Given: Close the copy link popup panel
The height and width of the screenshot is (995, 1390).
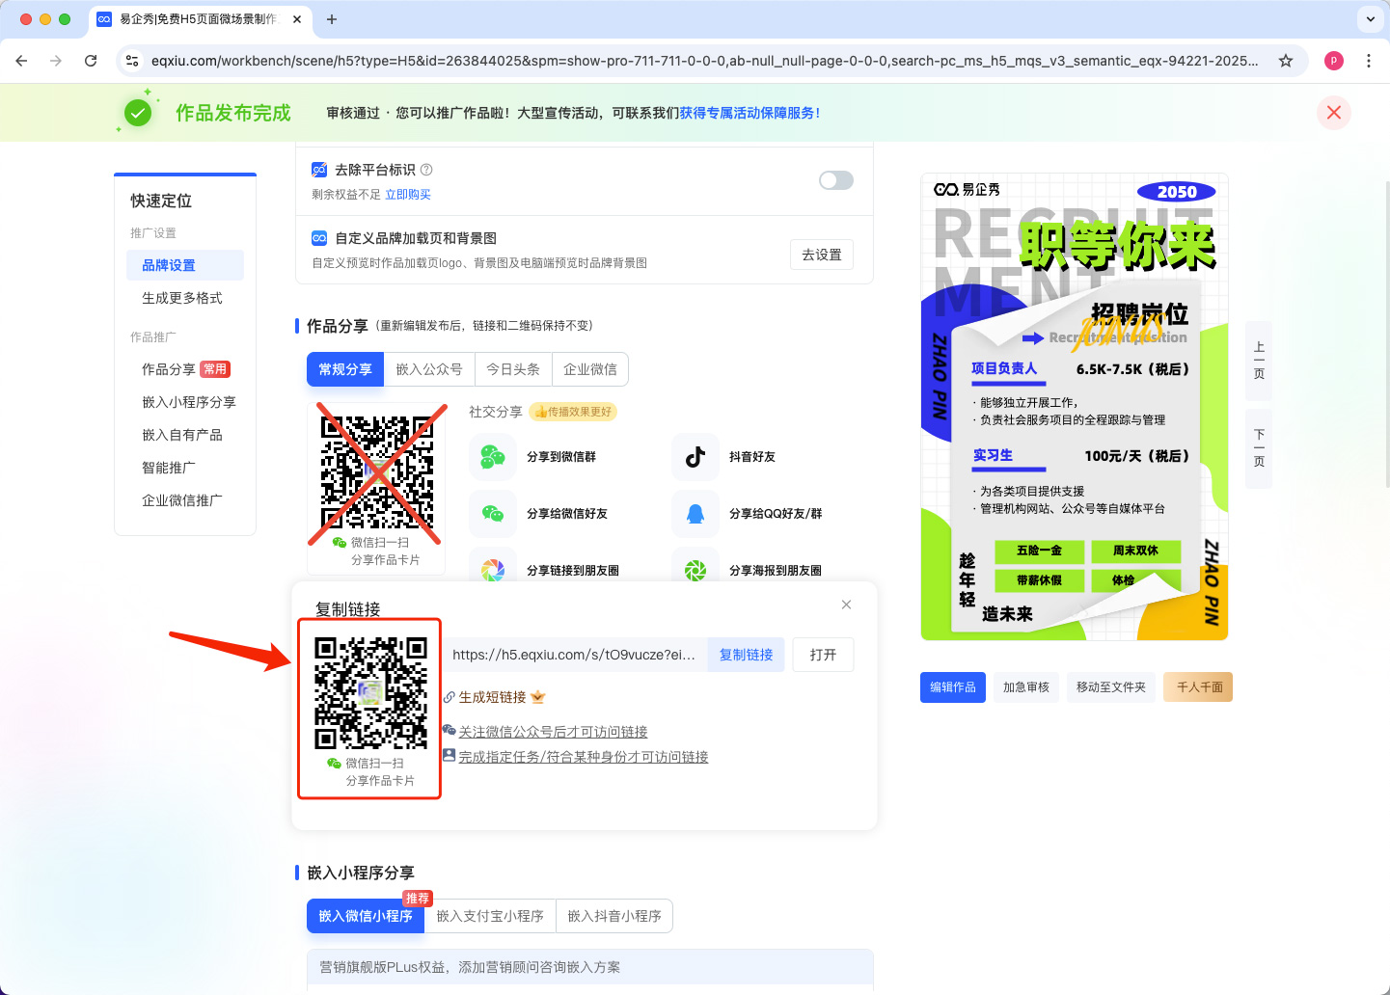Looking at the screenshot, I should [x=846, y=605].
